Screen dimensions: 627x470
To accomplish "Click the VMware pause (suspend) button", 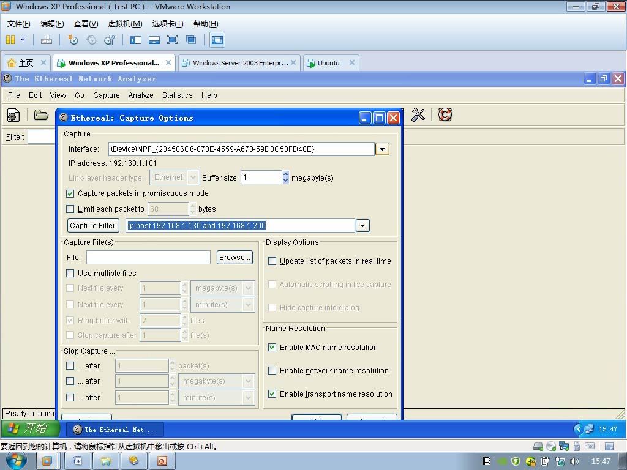I will point(10,40).
